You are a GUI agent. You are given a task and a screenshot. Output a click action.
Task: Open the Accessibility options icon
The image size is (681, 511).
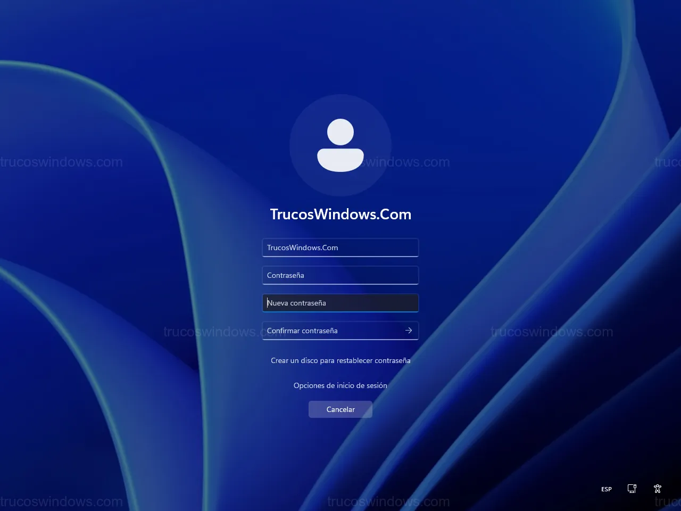pos(658,489)
